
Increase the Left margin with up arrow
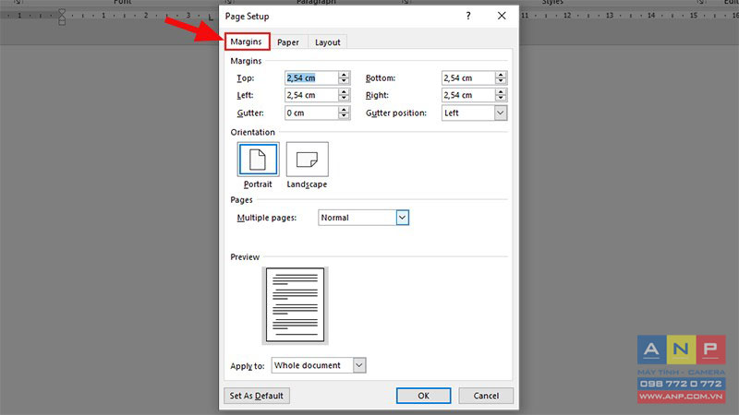(x=344, y=91)
